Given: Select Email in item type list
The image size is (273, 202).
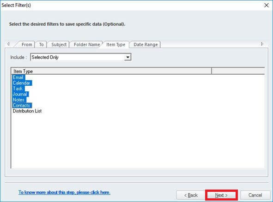Looking at the screenshot, I should [18, 77].
